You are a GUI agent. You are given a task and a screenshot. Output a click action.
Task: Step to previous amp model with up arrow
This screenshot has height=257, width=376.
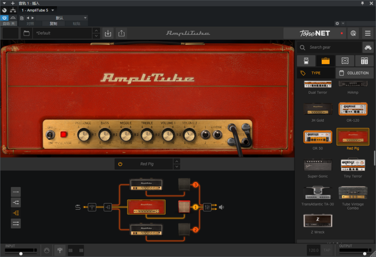(177, 161)
